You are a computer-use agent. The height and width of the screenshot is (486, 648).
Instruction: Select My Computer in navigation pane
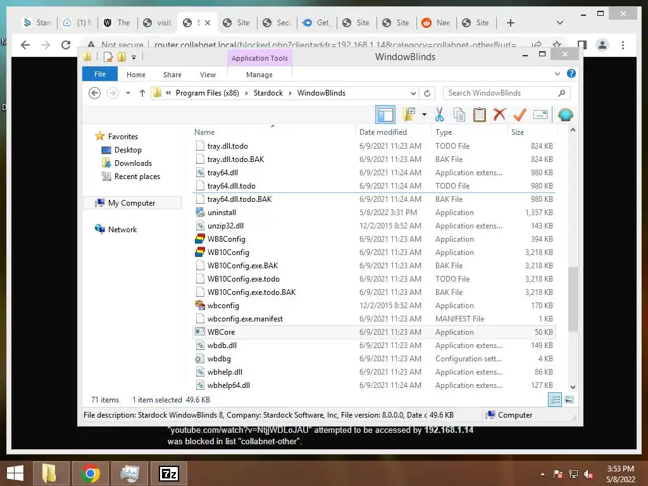pyautogui.click(x=132, y=203)
